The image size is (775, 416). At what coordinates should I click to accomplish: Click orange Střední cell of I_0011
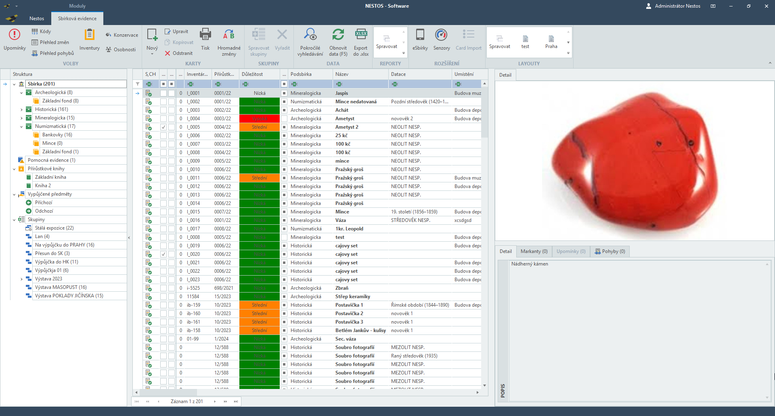pos(260,178)
